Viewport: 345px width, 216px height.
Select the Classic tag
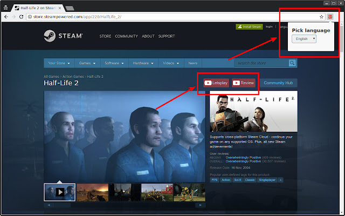[x=250, y=180]
